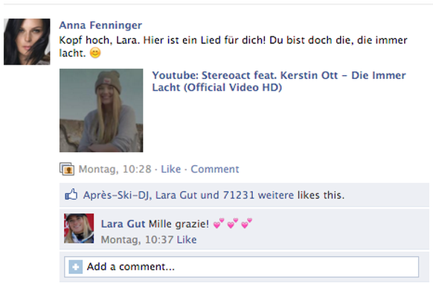The height and width of the screenshot is (285, 433).
Task: Click Lara Gut's name in the comment
Action: (x=123, y=224)
